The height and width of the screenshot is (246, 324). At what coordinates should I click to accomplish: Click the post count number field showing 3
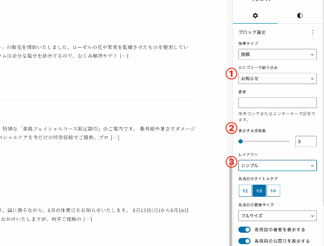coord(306,141)
